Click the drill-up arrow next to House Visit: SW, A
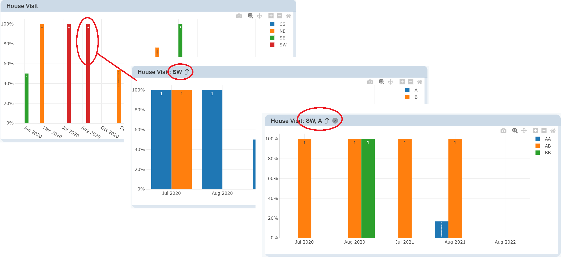 (327, 121)
